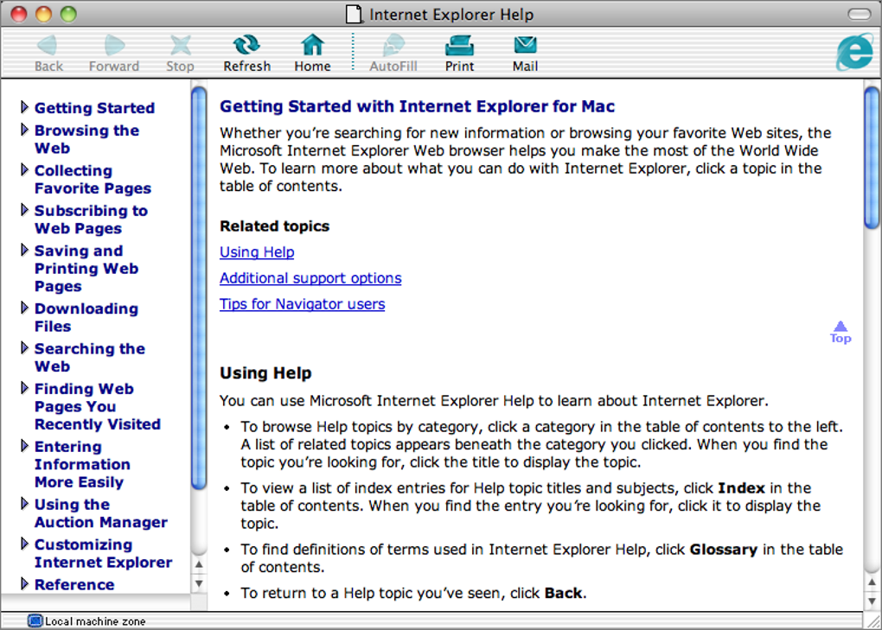Screen dimensions: 882x630
Task: Click the page icon in title bar
Action: (354, 14)
